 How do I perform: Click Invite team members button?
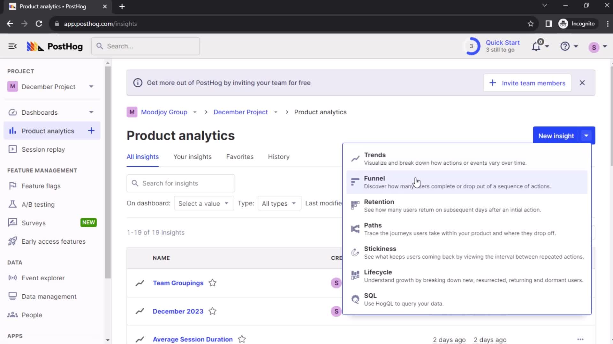pos(527,83)
